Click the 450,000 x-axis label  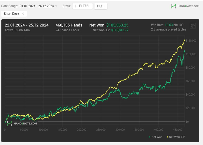point(177,130)
